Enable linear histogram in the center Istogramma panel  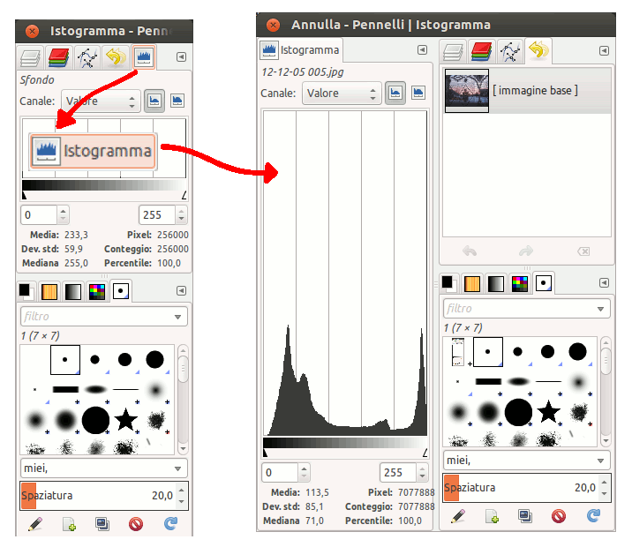click(395, 93)
